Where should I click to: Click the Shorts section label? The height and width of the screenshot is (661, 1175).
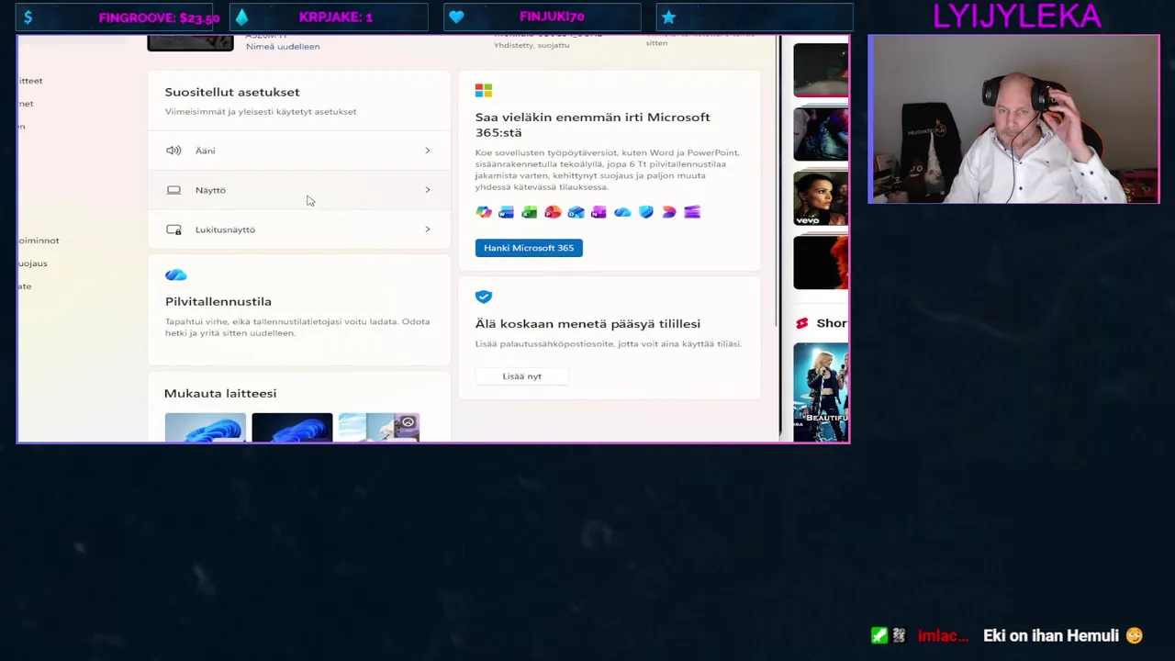tap(832, 323)
